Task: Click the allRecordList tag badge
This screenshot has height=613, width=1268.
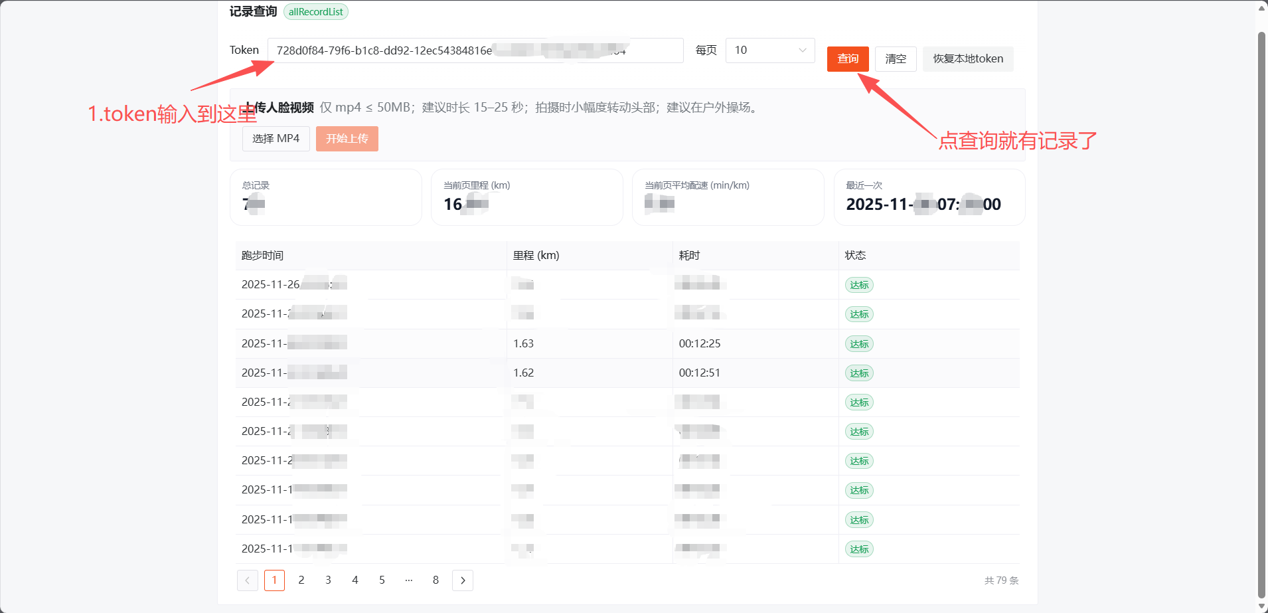Action: 315,12
